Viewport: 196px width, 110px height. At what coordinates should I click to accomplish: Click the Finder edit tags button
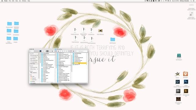[x=66, y=51]
